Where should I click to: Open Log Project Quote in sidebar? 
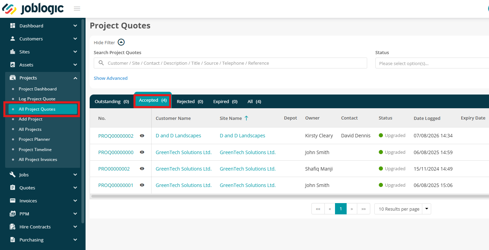[37, 99]
